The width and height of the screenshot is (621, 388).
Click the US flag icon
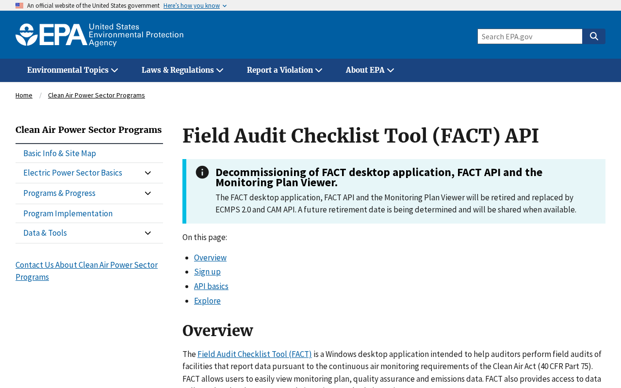(x=19, y=5)
